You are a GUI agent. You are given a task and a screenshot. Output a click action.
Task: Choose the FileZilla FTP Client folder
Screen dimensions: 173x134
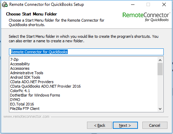pos(25,109)
